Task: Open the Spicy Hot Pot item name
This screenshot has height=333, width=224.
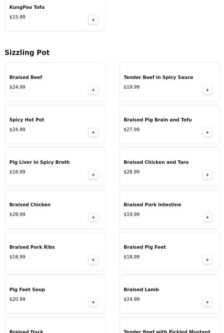Action: 27,120
